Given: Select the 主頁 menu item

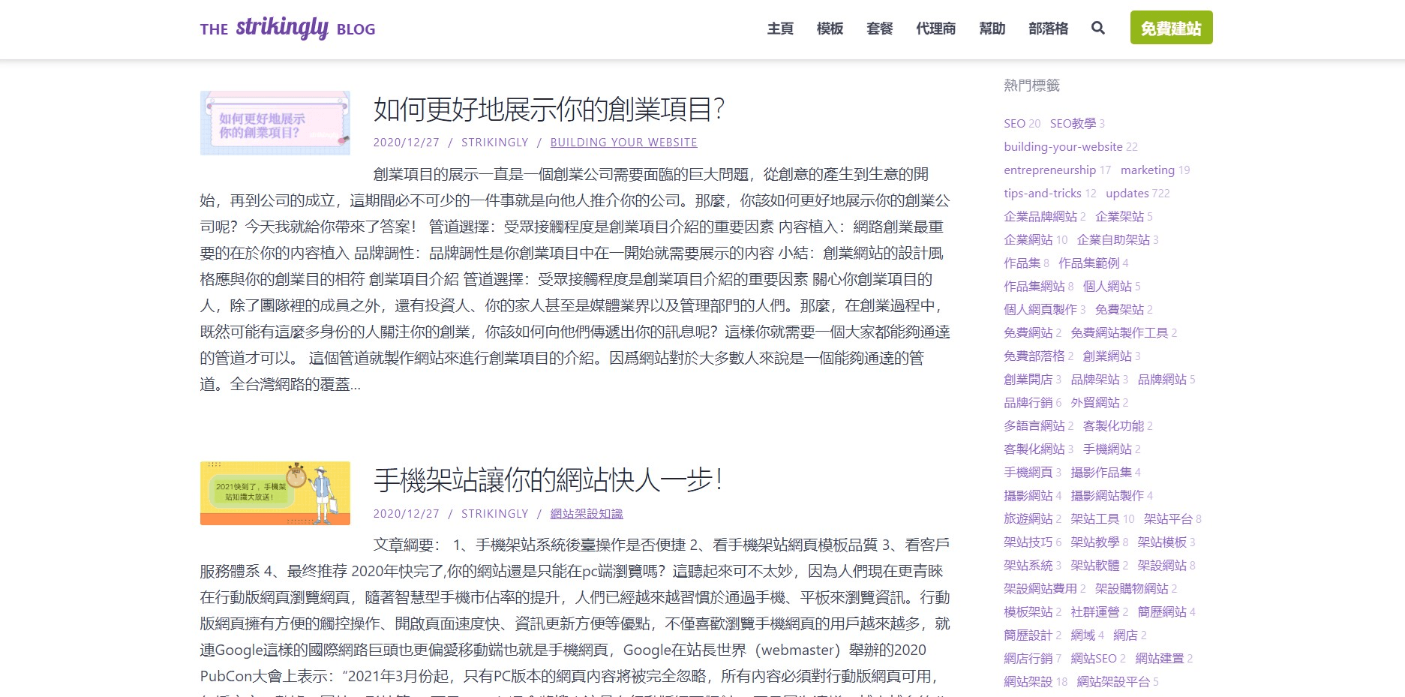Looking at the screenshot, I should pos(780,29).
